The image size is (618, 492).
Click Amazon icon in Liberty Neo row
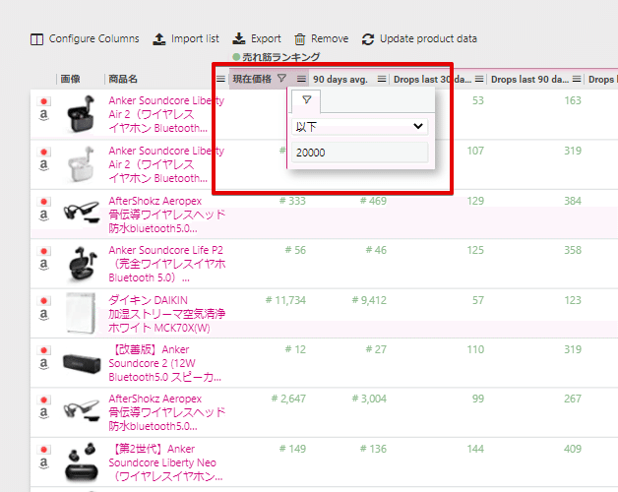(43, 462)
